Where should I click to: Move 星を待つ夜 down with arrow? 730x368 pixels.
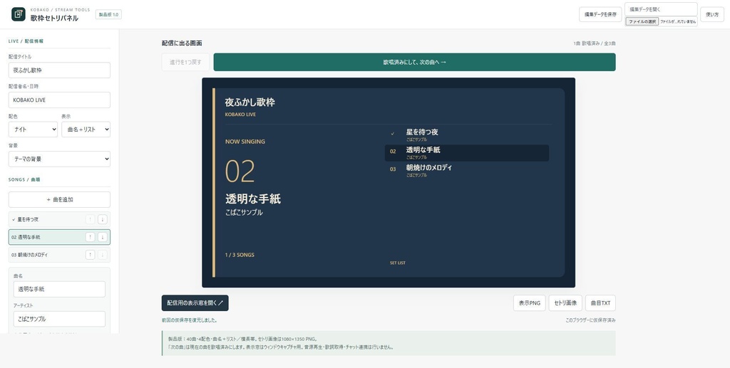click(x=103, y=219)
